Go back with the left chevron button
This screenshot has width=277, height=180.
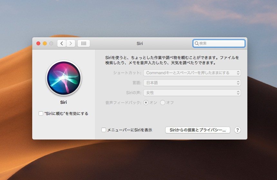pos(62,43)
